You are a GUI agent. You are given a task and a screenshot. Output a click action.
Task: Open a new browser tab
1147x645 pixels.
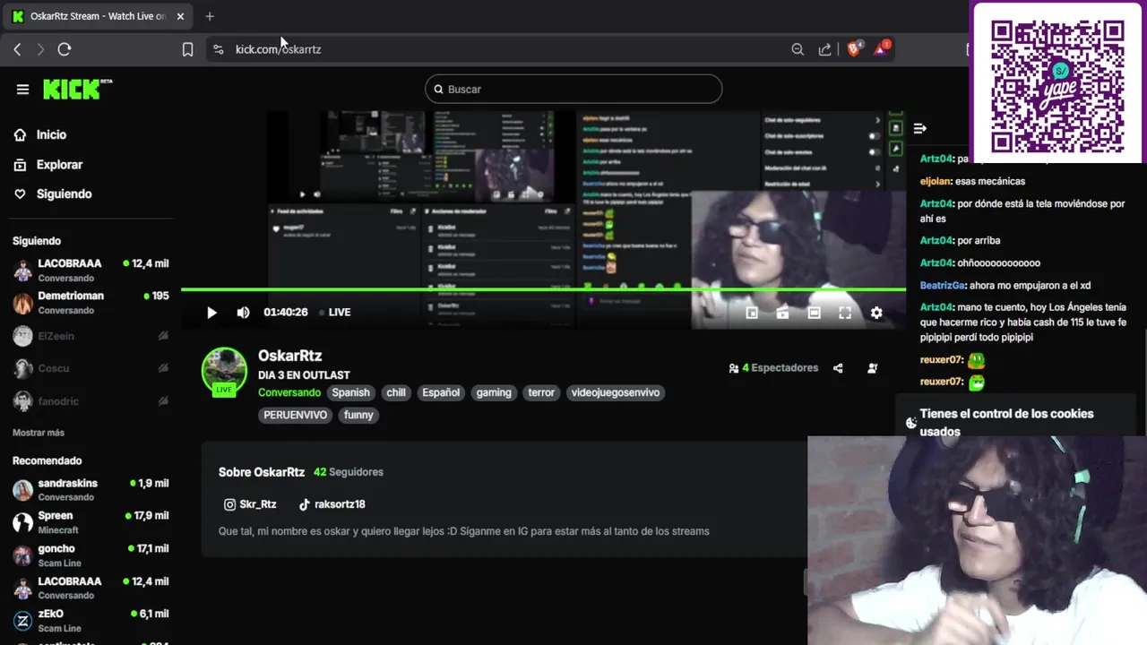(x=210, y=16)
